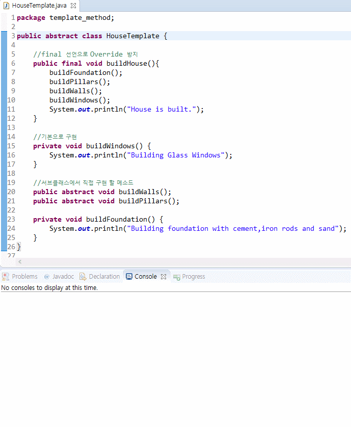Close the HouseTemplate.java editor tab
351x427 pixels.
click(x=73, y=6)
